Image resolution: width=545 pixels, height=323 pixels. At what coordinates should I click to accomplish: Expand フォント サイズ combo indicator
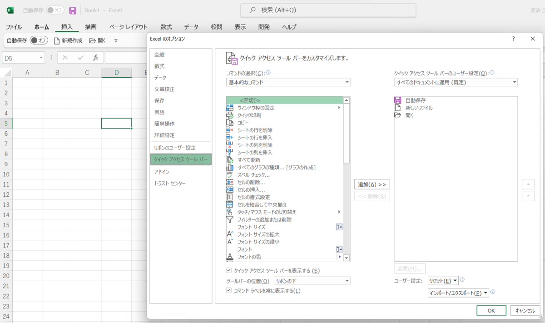coord(339,227)
